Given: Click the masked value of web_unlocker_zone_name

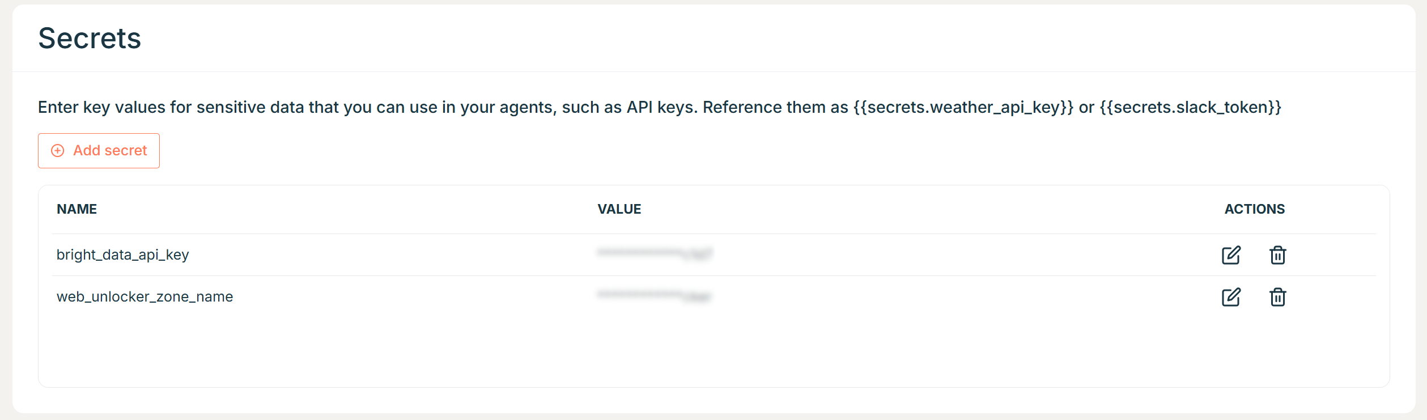Looking at the screenshot, I should [x=655, y=295].
